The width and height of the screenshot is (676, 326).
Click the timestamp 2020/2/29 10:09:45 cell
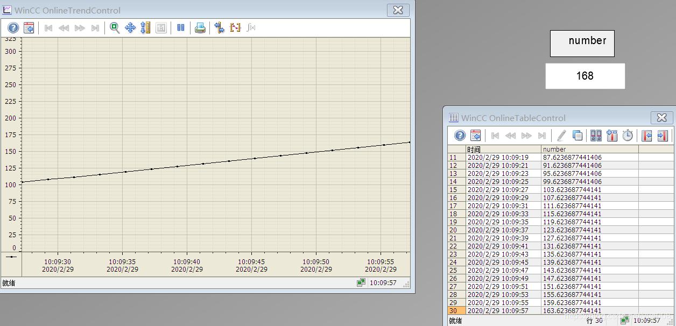[x=503, y=263]
